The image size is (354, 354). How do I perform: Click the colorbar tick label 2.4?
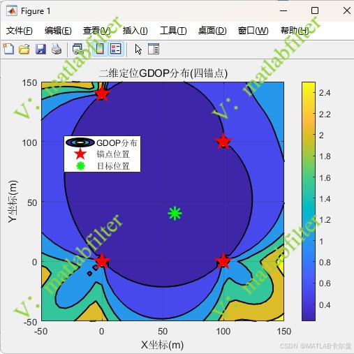tap(325, 93)
